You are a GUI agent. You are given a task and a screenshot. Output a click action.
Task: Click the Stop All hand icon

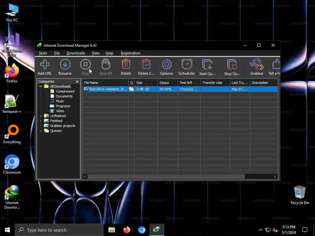pos(106,64)
